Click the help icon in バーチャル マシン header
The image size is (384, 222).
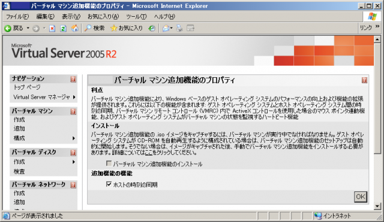click(x=73, y=112)
